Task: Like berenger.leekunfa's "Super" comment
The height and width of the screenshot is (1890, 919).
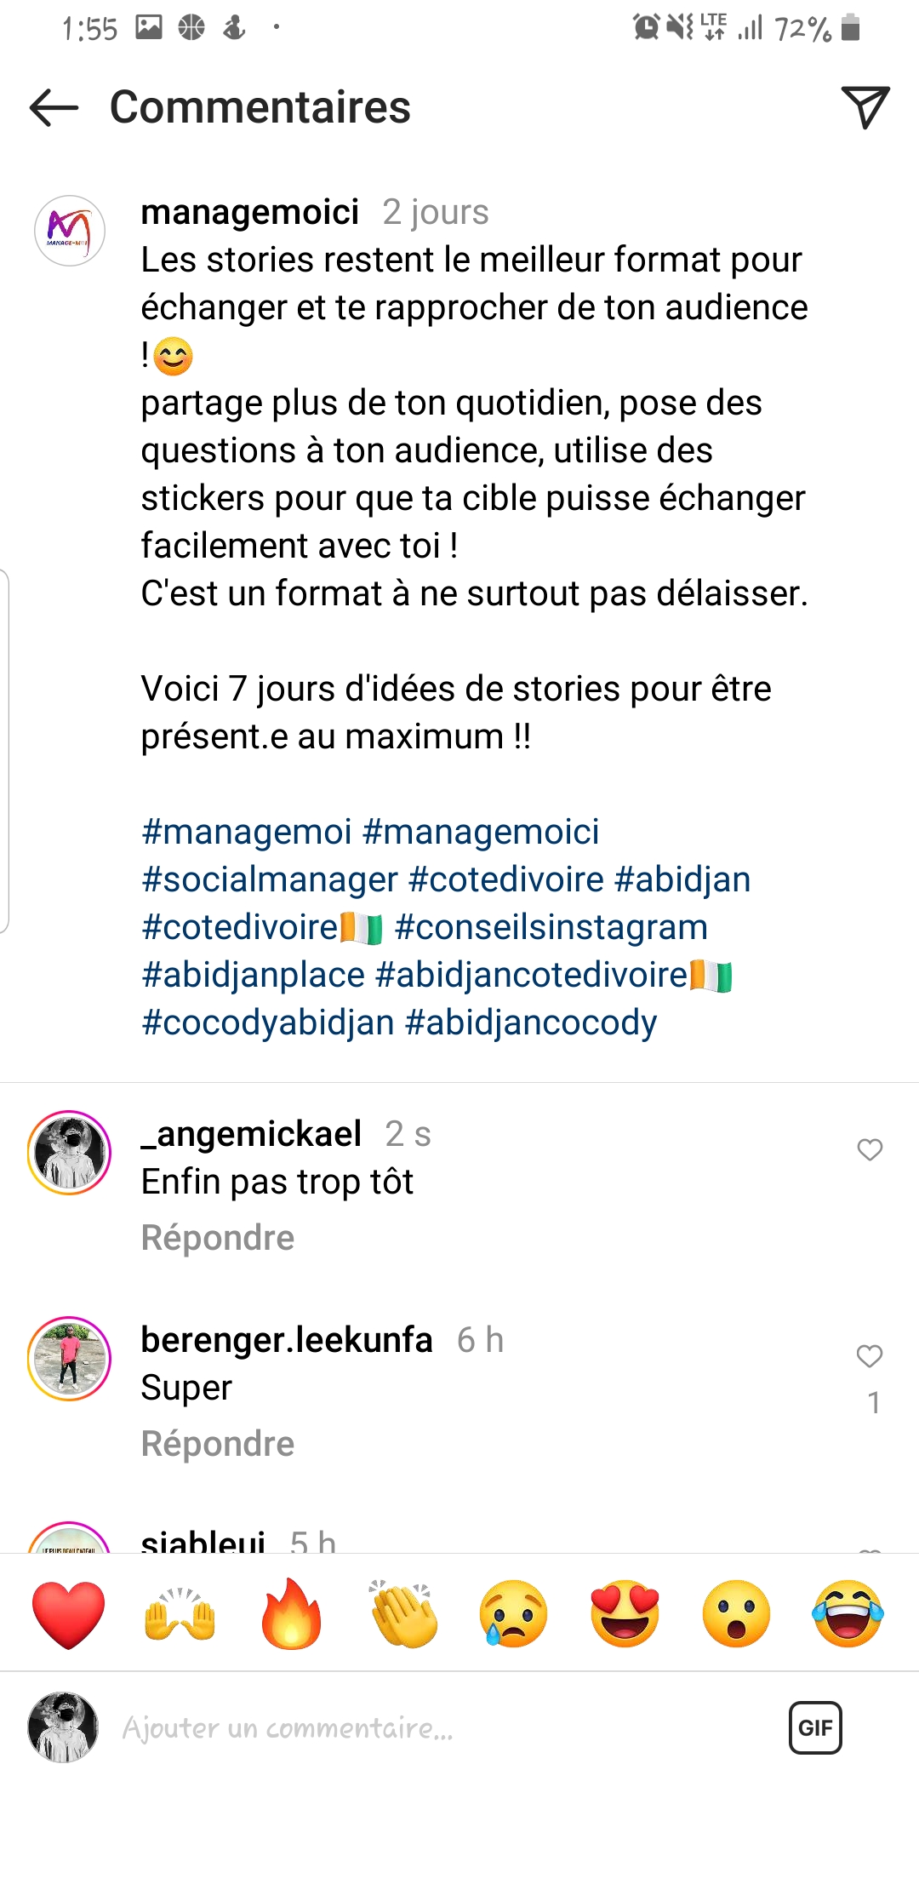Action: 869,1356
